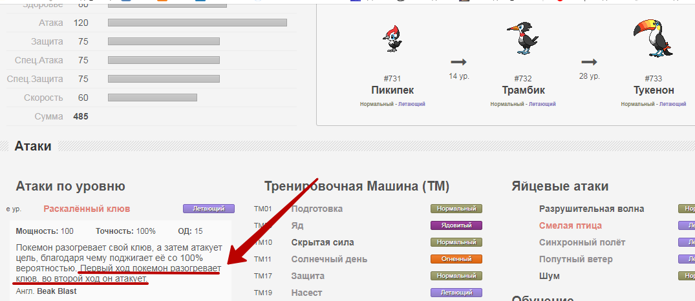
Task: Open egg move Разрушительная волна
Action: 592,209
